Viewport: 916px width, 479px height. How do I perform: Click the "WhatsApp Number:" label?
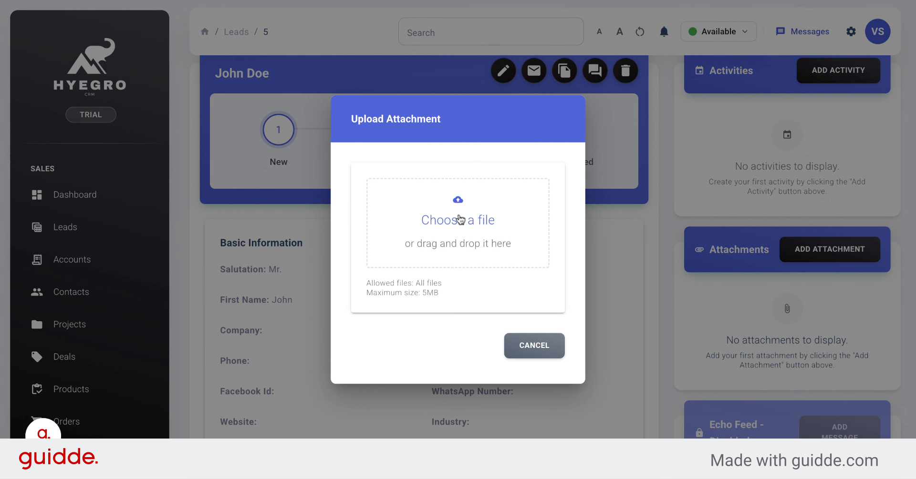(x=472, y=391)
